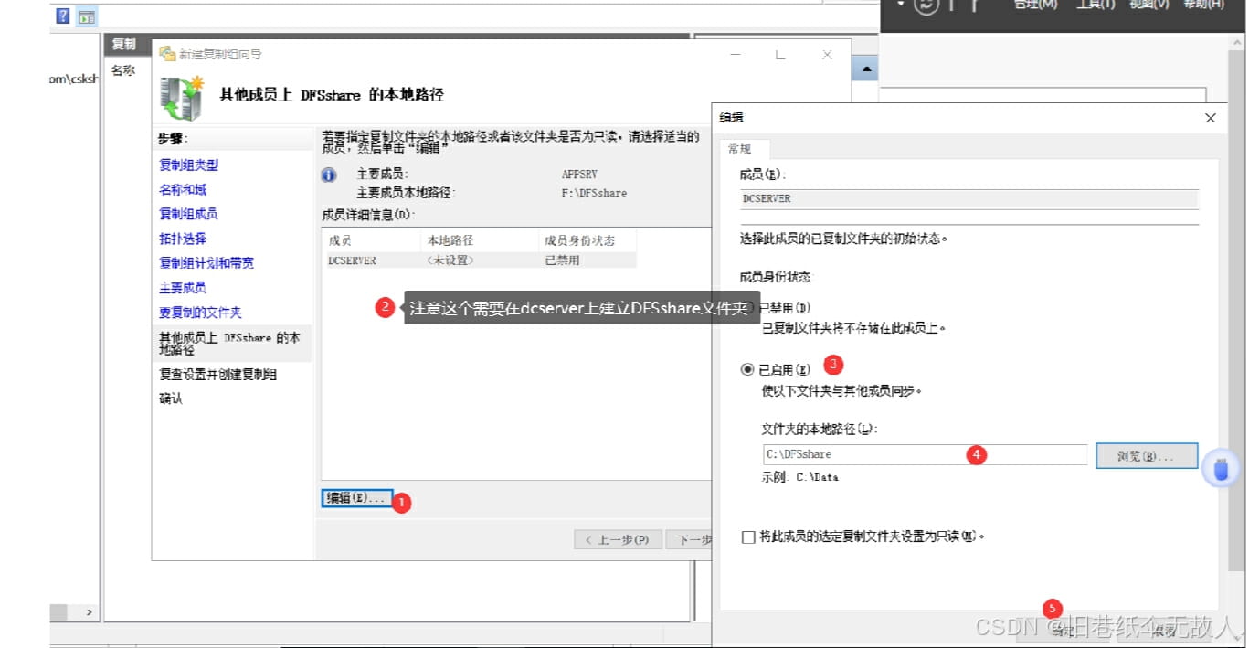Click the refresh icon in the dark title bar
The image size is (1249, 648).
click(926, 6)
